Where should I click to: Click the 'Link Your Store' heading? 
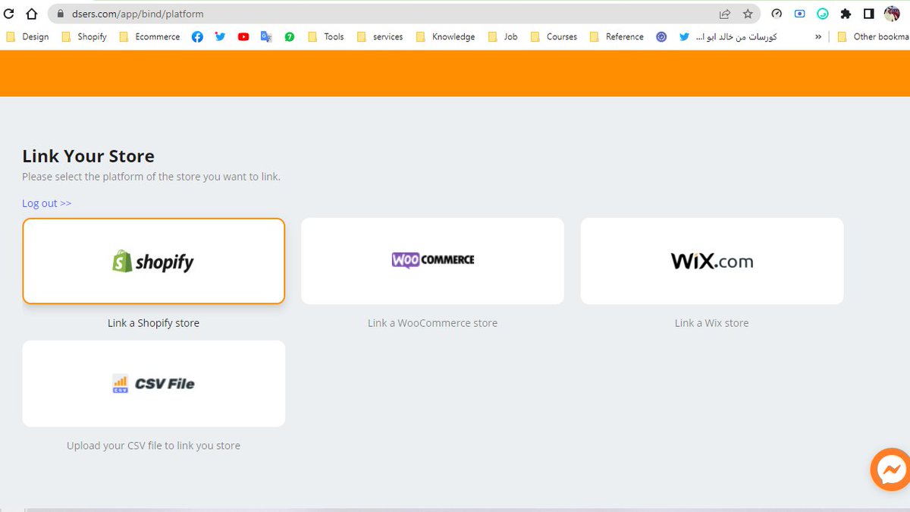[x=88, y=156]
